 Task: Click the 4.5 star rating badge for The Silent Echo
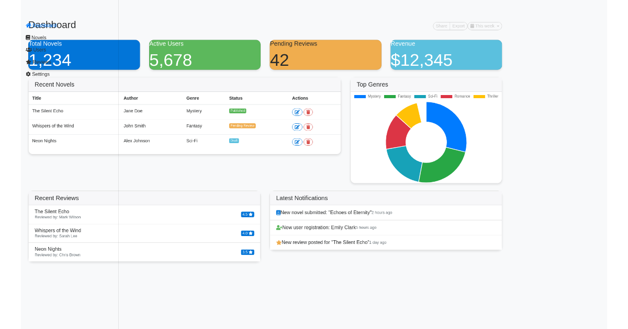click(247, 214)
